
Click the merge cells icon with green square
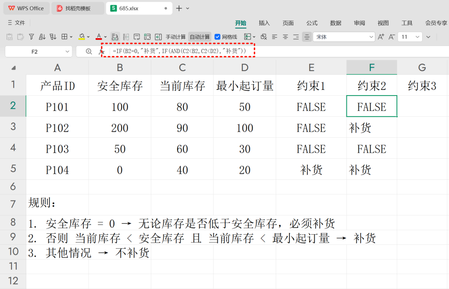147,37
